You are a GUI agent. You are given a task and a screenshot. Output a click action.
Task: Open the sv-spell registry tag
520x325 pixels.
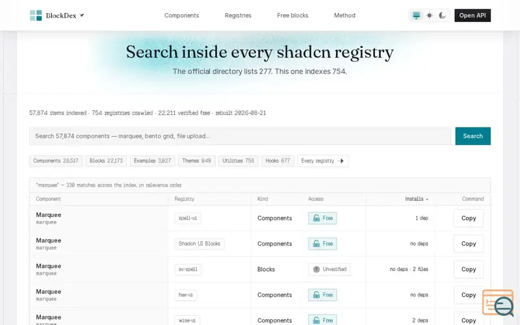pos(188,269)
